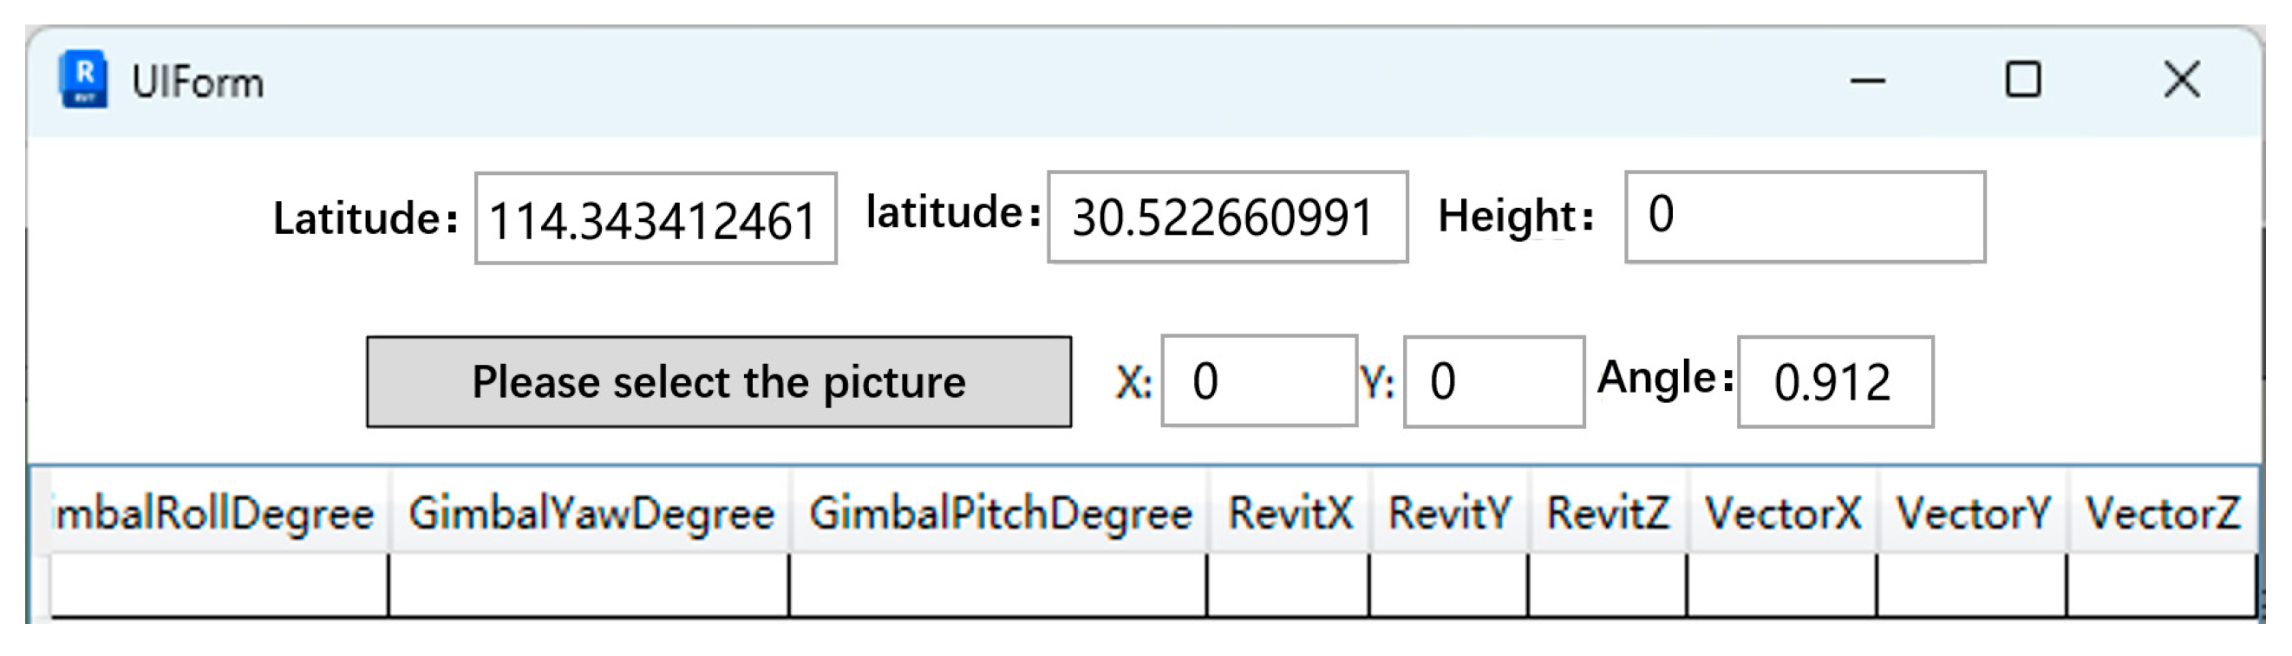Focus the field containing 30.522660991

(1227, 218)
